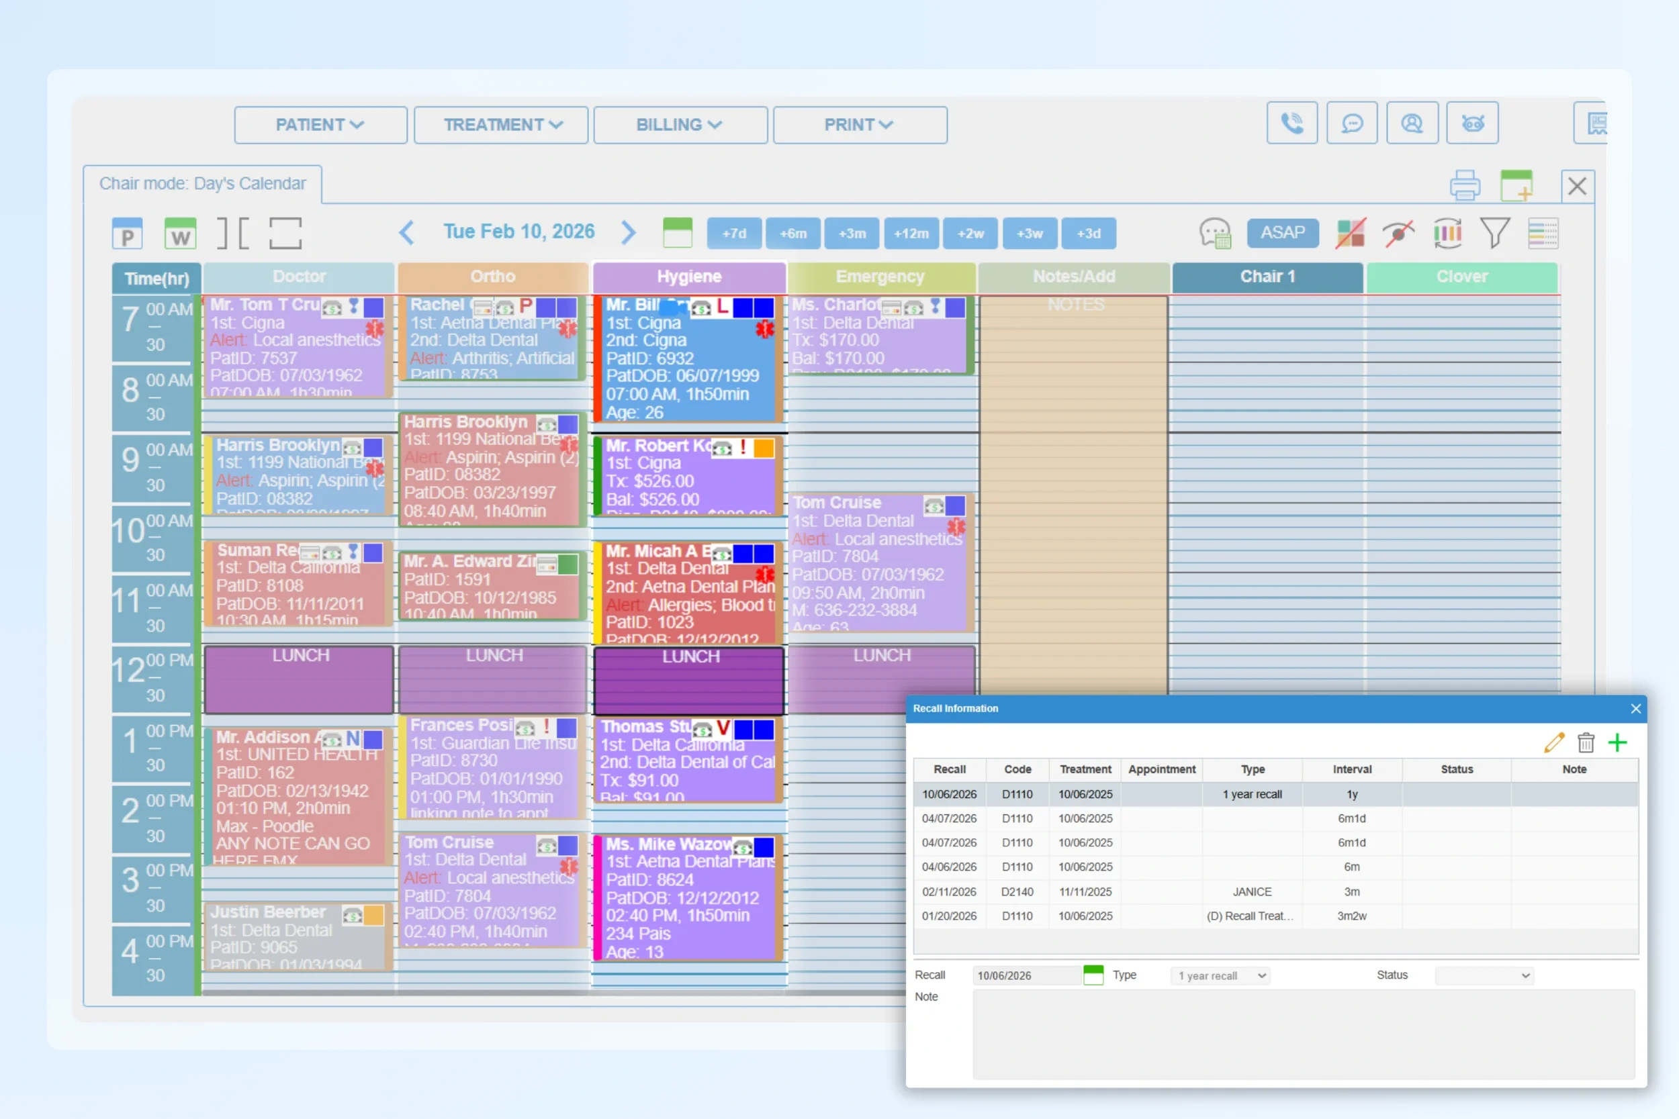This screenshot has height=1119, width=1679.
Task: Open the PATIENT menu
Action: tap(320, 124)
